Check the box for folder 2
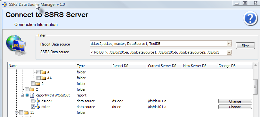This screenshot has height=117, width=260. (33, 84)
